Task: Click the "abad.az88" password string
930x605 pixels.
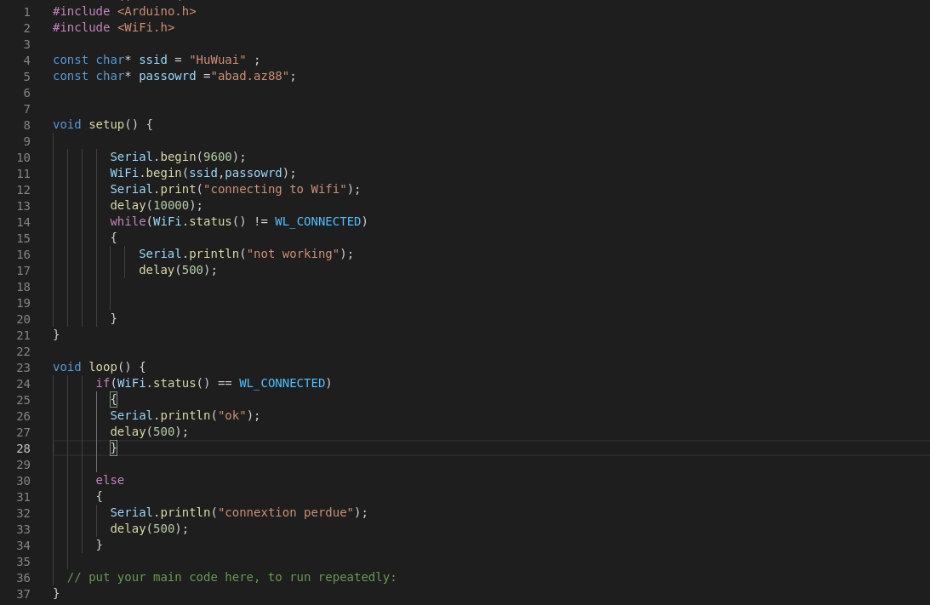Action: tap(249, 76)
